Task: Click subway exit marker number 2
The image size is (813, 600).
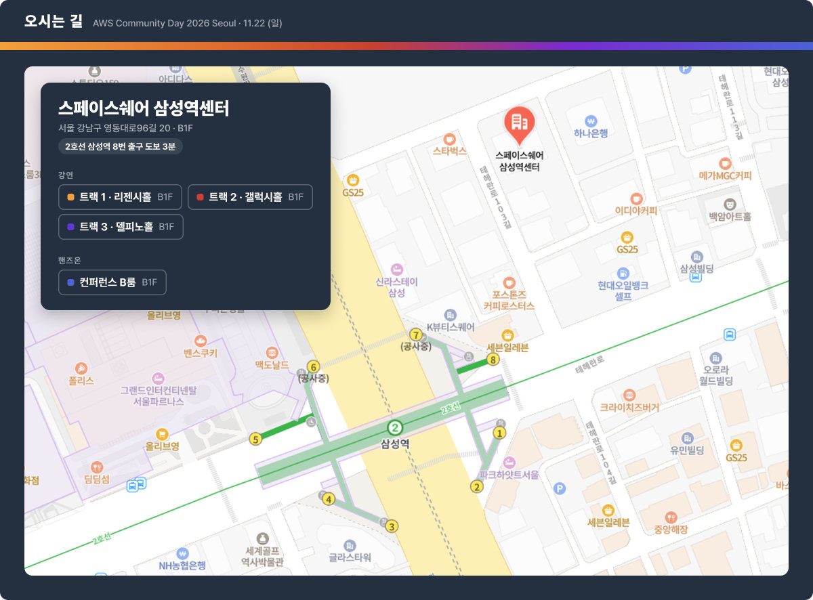Action: pyautogui.click(x=477, y=487)
